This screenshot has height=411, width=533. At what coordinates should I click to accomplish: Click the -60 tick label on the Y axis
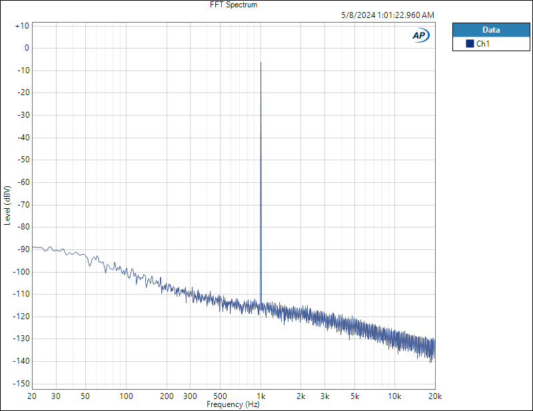pyautogui.click(x=23, y=182)
